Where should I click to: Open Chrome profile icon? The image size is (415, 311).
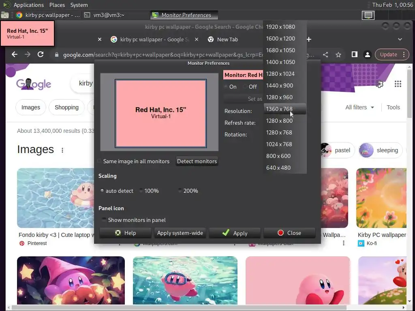367,55
